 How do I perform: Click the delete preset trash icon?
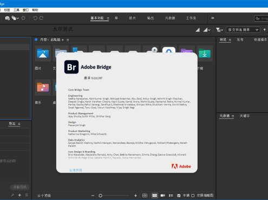(x=27, y=195)
